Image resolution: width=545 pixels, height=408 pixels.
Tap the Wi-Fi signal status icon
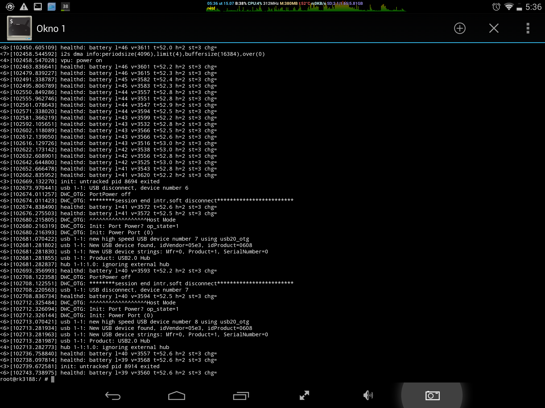pyautogui.click(x=509, y=7)
